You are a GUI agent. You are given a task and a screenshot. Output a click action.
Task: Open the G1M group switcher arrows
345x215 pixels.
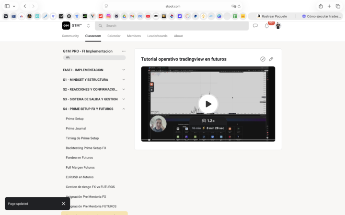[88, 26]
